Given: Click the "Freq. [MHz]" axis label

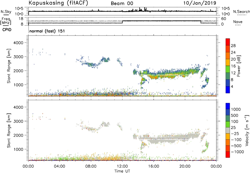Looking at the screenshot, I should 6,21.
